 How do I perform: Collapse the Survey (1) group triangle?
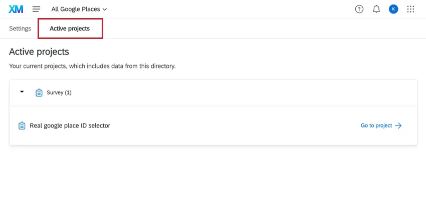[22, 92]
